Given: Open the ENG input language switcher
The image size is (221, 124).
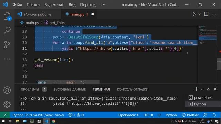Looking at the screenshot, I should (x=194, y=121).
